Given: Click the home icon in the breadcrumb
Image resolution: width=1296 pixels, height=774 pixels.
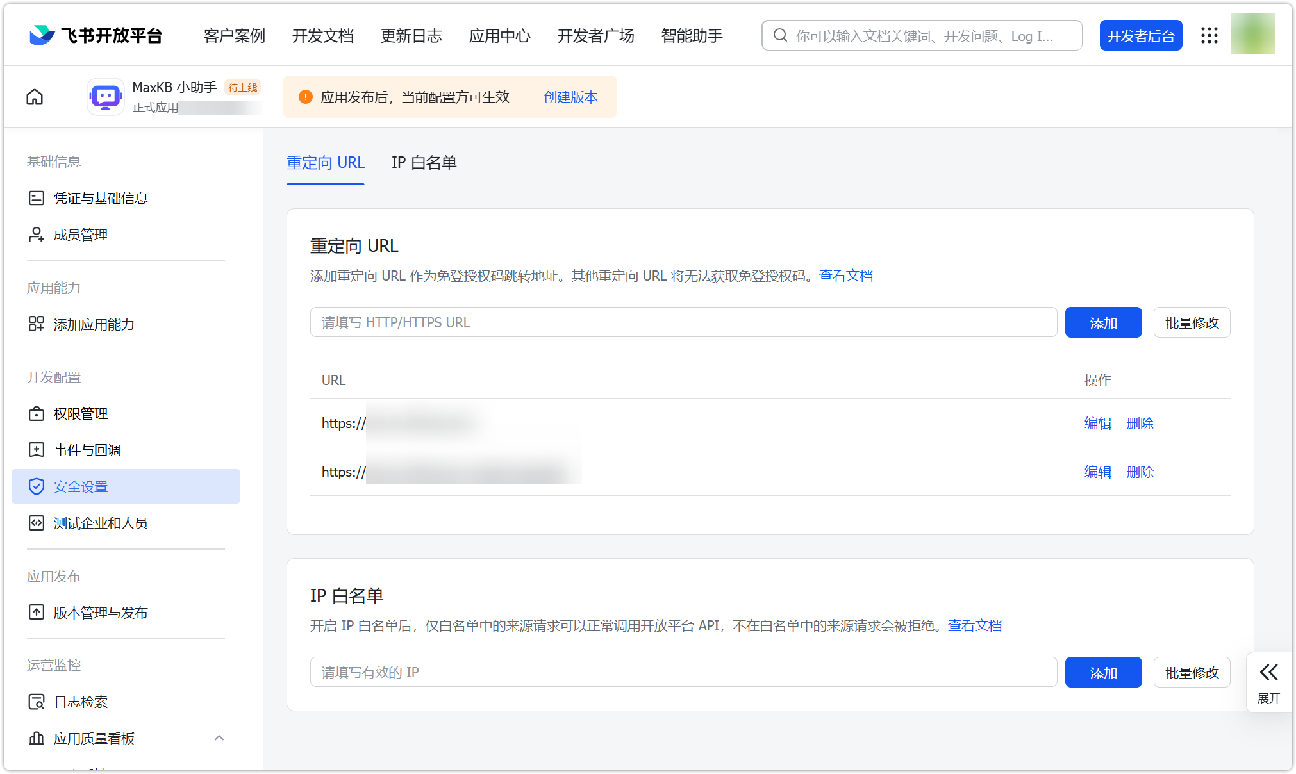Looking at the screenshot, I should 35,96.
